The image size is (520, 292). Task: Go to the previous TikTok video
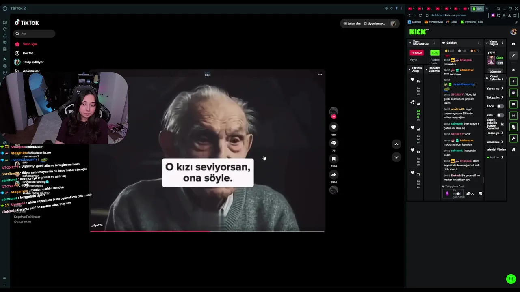click(x=396, y=144)
